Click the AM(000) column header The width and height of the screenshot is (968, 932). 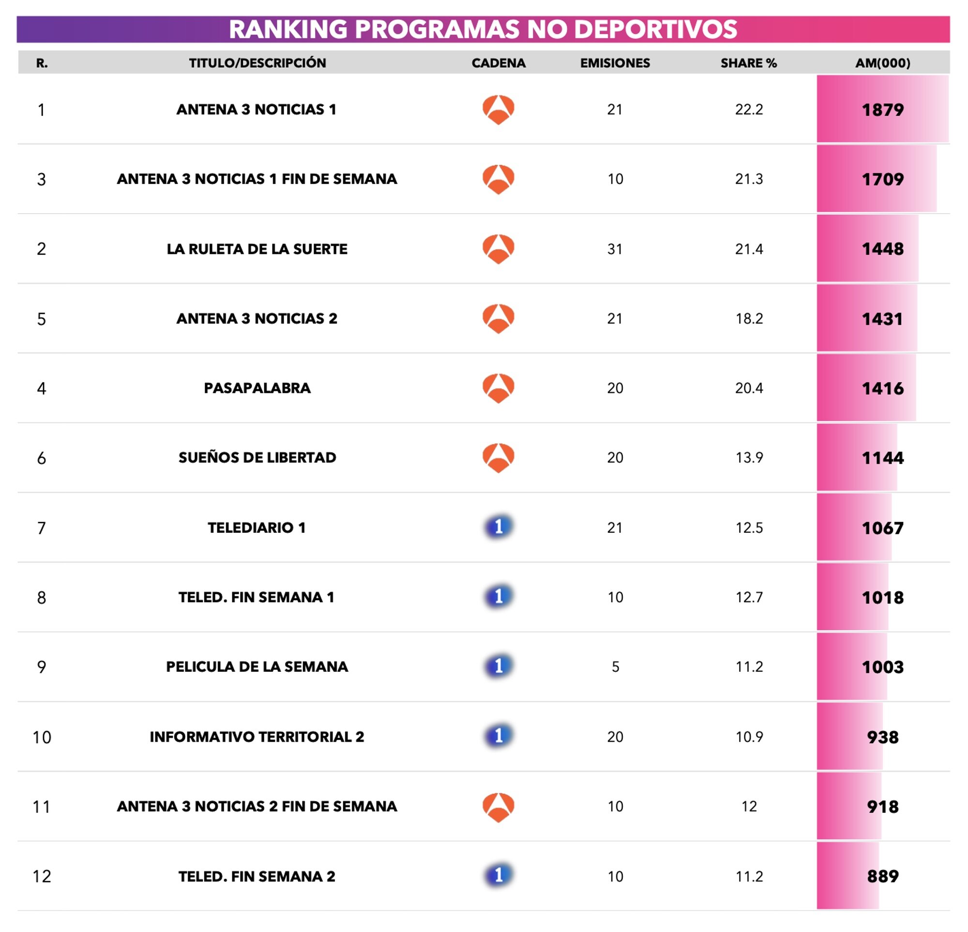pos(882,63)
